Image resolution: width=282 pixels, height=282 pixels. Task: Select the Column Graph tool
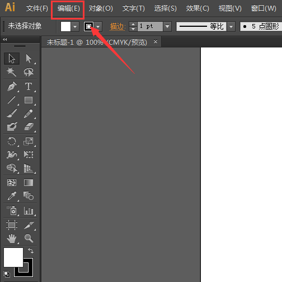click(29, 211)
